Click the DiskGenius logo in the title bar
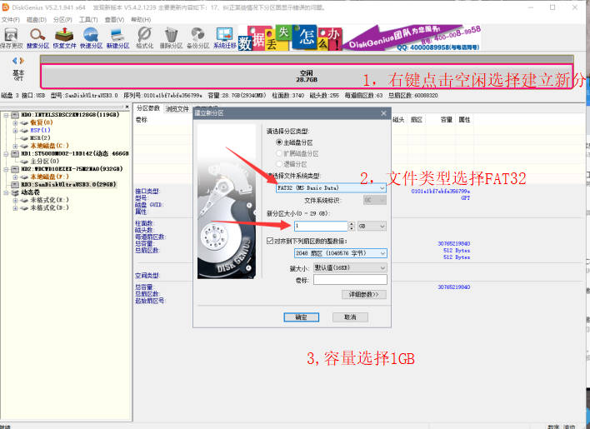590x429 pixels. [x=5, y=7]
